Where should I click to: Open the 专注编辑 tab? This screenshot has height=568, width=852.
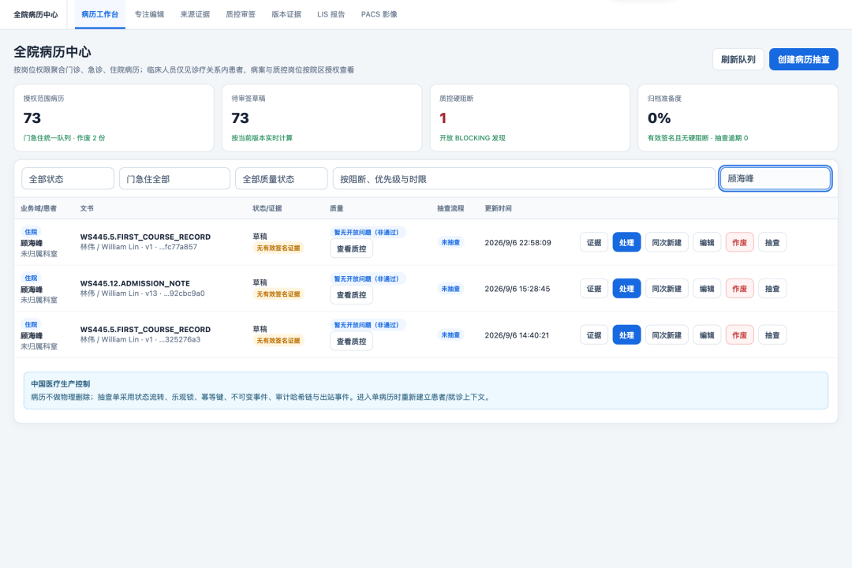pyautogui.click(x=149, y=15)
